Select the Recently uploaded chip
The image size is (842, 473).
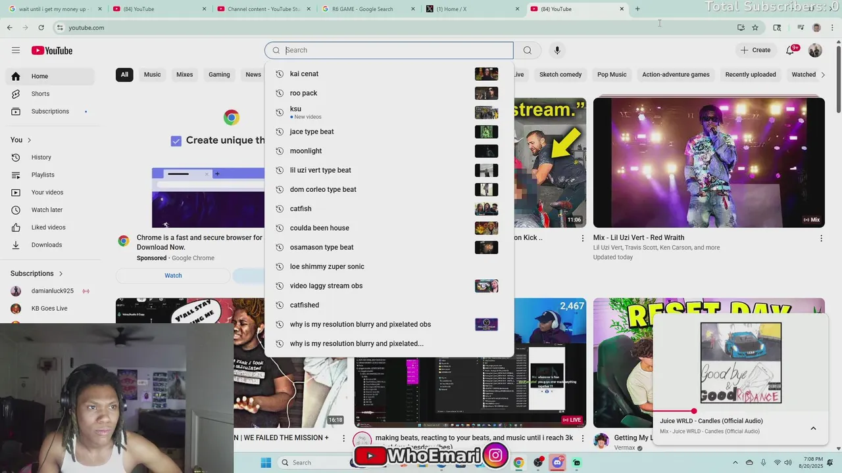click(x=751, y=74)
